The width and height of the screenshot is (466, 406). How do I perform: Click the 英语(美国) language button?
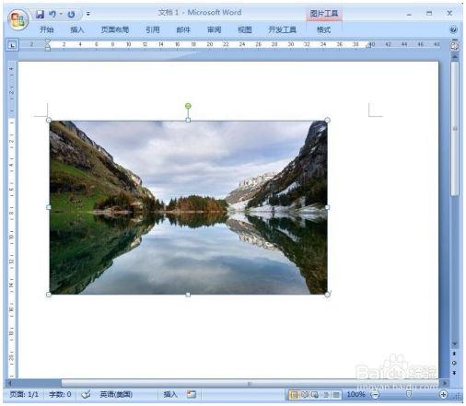(x=116, y=394)
